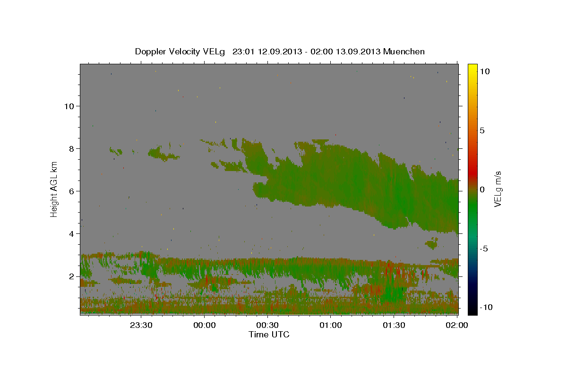Click the colorbar value 5 label
This screenshot has height=378, width=567.
click(x=482, y=130)
